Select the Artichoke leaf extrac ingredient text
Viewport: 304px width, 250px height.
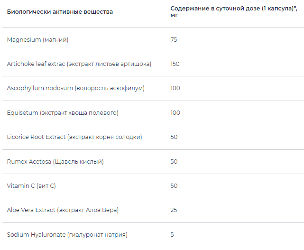[79, 64]
